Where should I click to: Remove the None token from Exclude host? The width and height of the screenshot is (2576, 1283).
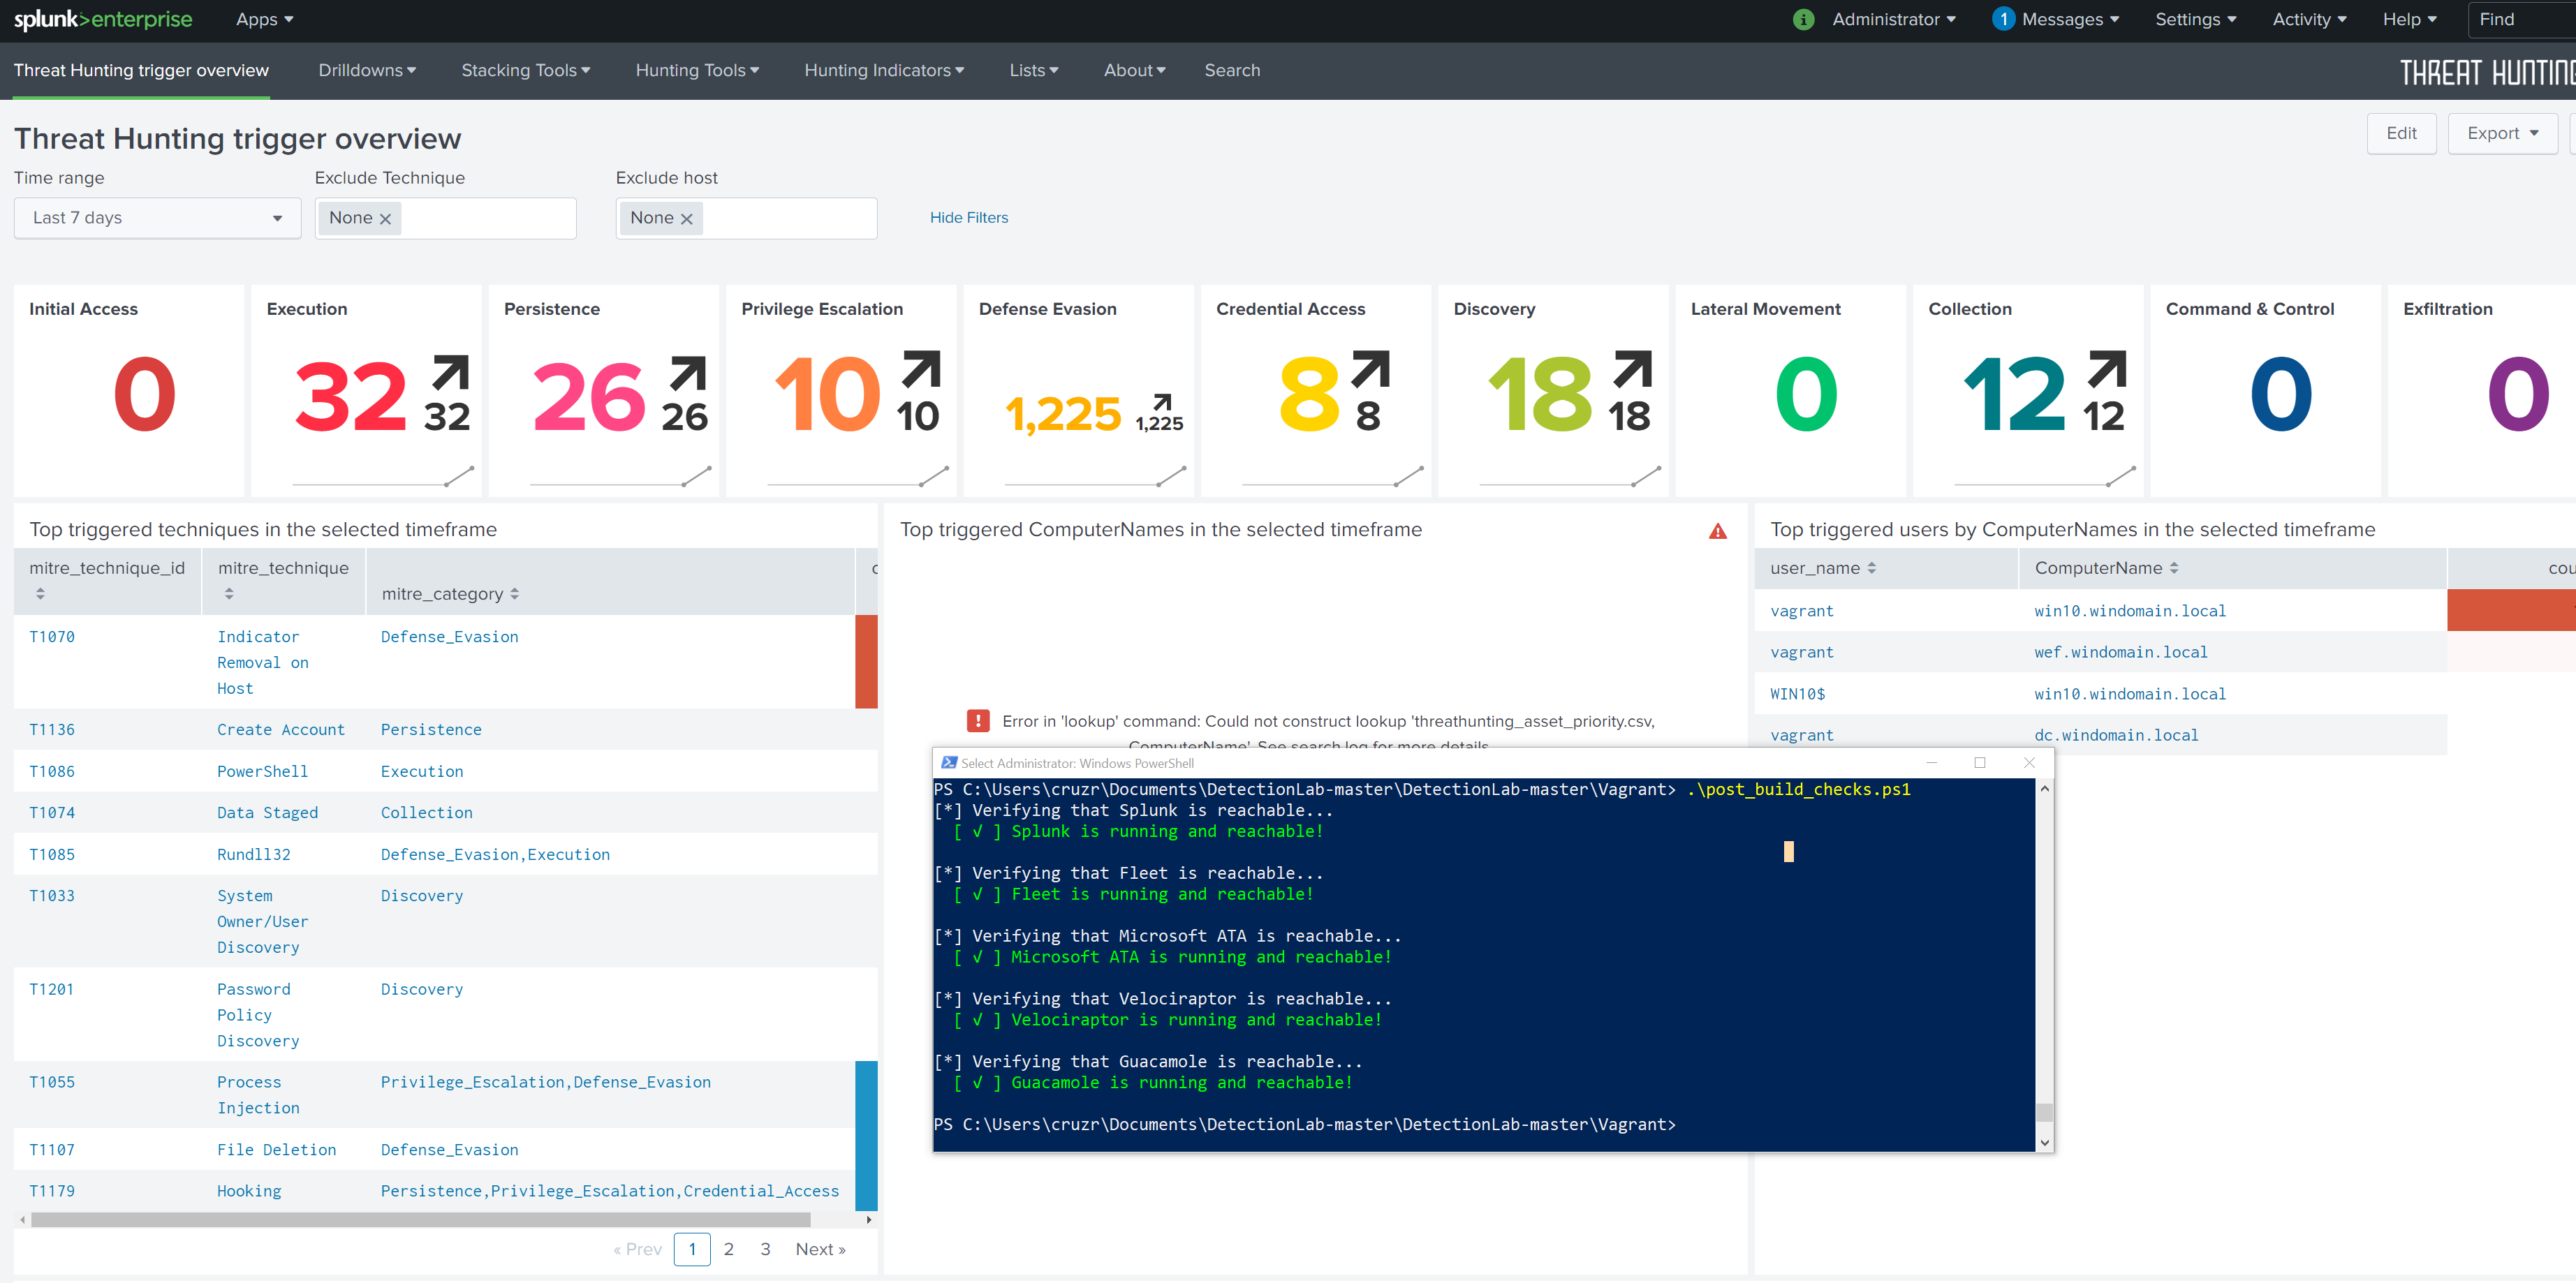(687, 217)
